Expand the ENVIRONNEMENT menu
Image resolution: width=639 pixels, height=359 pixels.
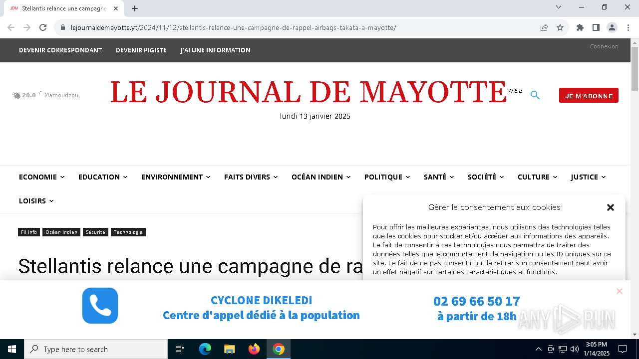[x=176, y=177]
